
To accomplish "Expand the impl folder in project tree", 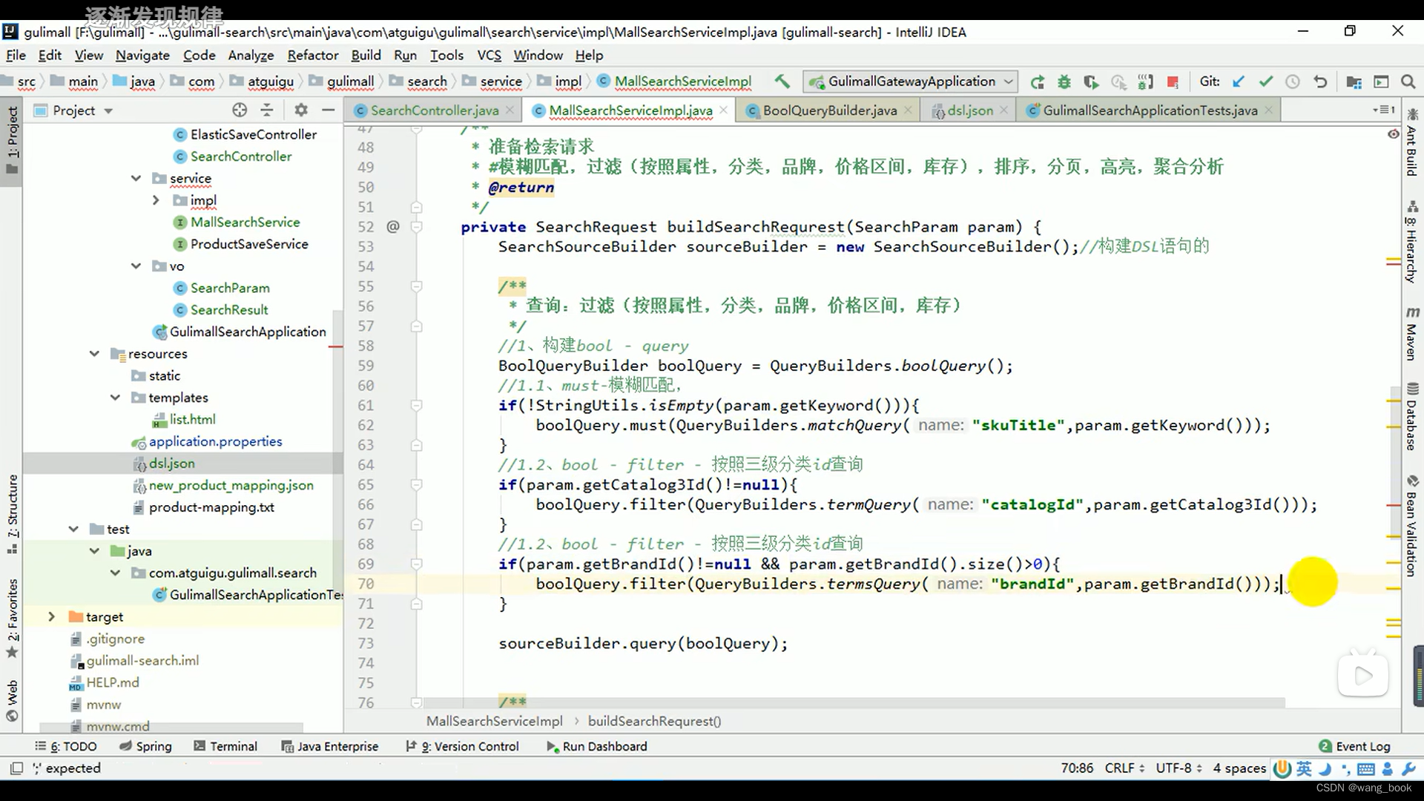I will [154, 200].
